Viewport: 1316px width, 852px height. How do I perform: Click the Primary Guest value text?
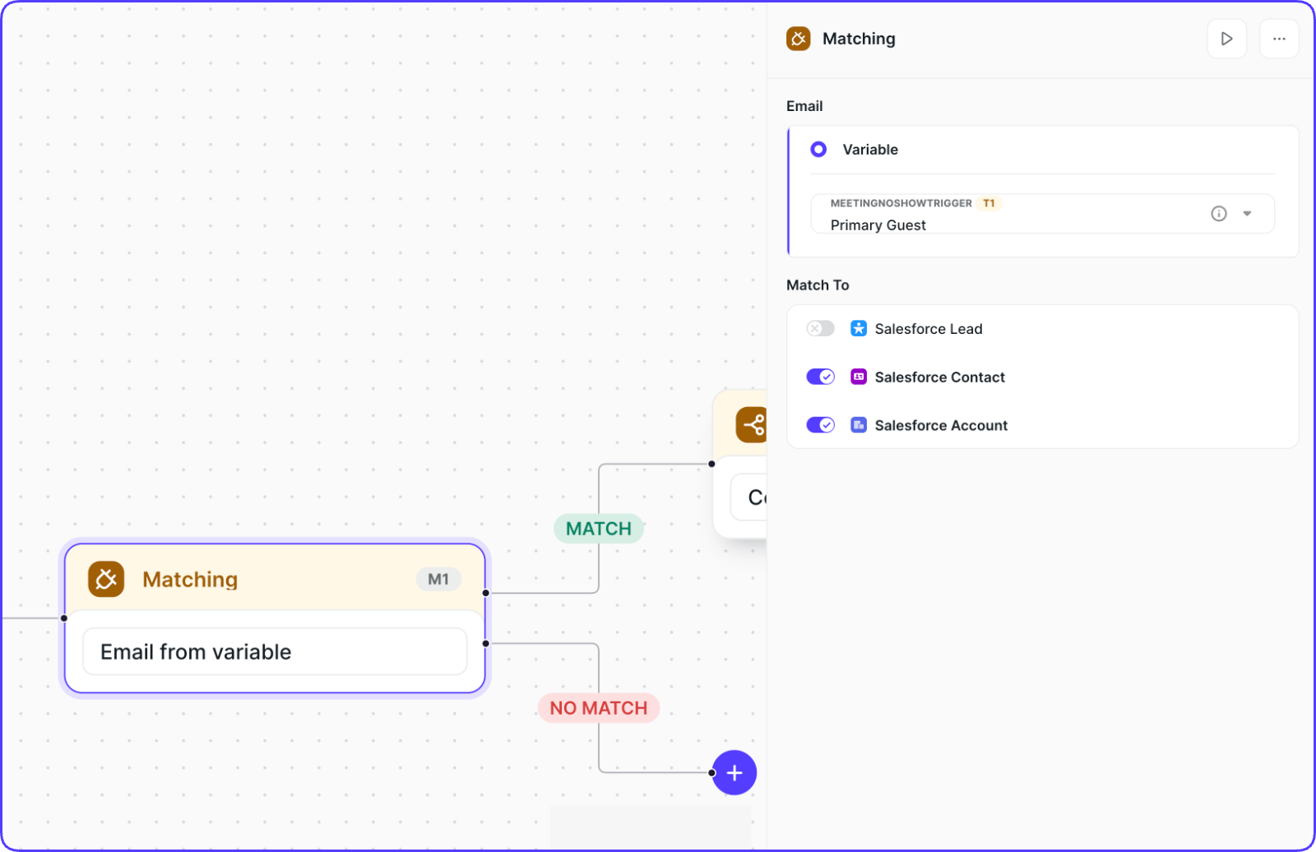[878, 225]
